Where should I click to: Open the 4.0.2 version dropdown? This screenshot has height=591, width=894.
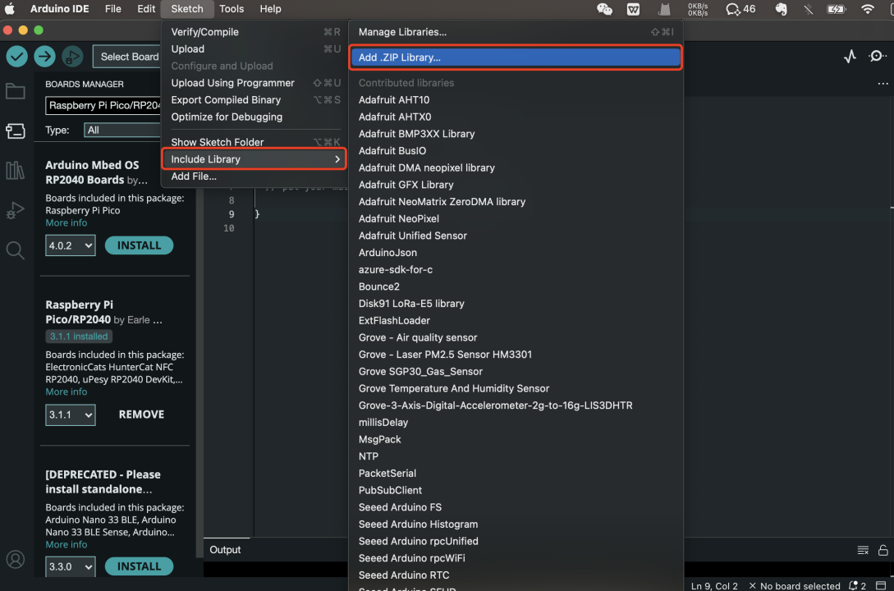pyautogui.click(x=70, y=245)
